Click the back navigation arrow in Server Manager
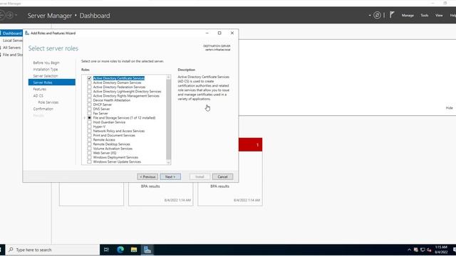 coord(1,15)
